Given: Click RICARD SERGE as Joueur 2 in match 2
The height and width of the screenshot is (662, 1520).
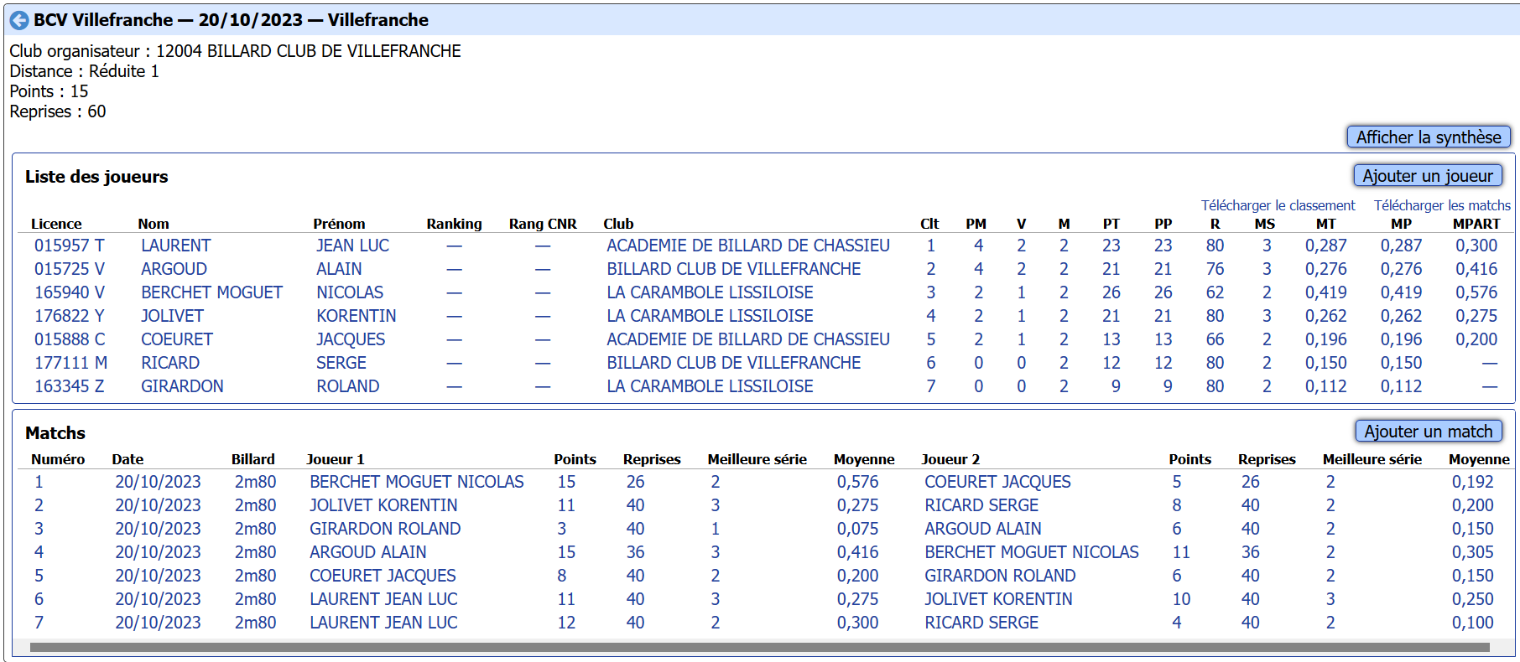Looking at the screenshot, I should tap(981, 505).
